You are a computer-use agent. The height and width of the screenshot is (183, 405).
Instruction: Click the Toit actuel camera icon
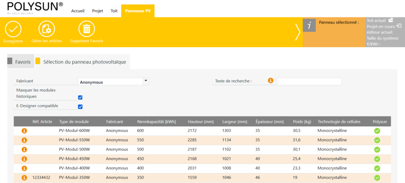tap(390, 20)
